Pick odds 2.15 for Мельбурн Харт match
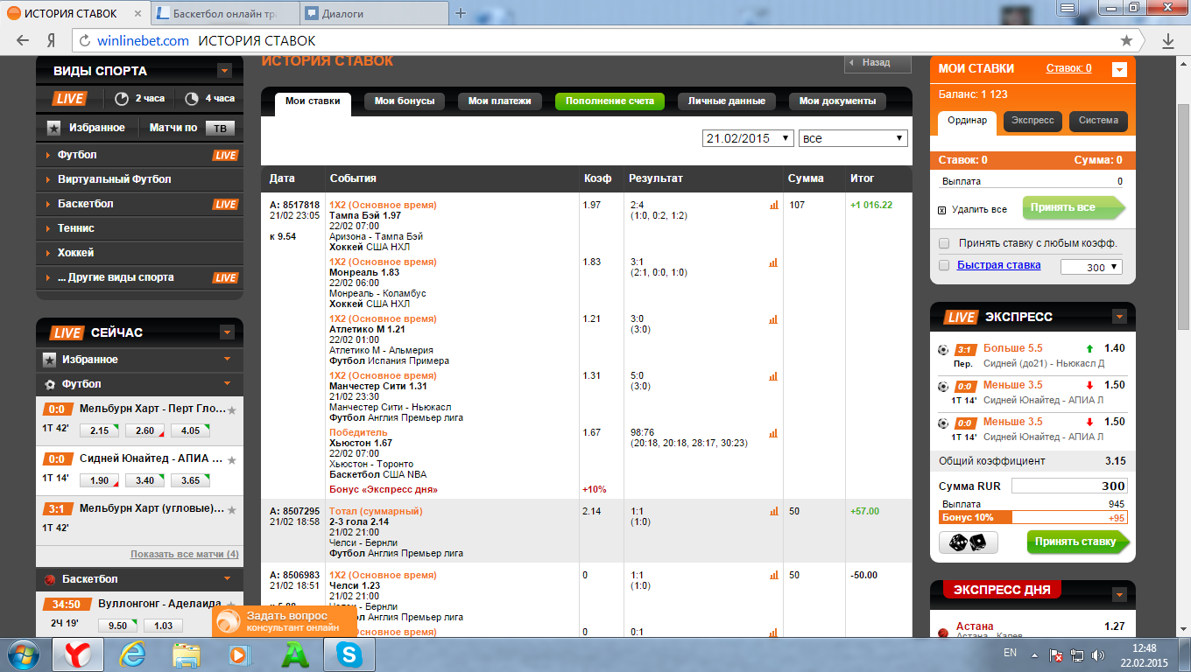The image size is (1191, 672). tap(99, 430)
